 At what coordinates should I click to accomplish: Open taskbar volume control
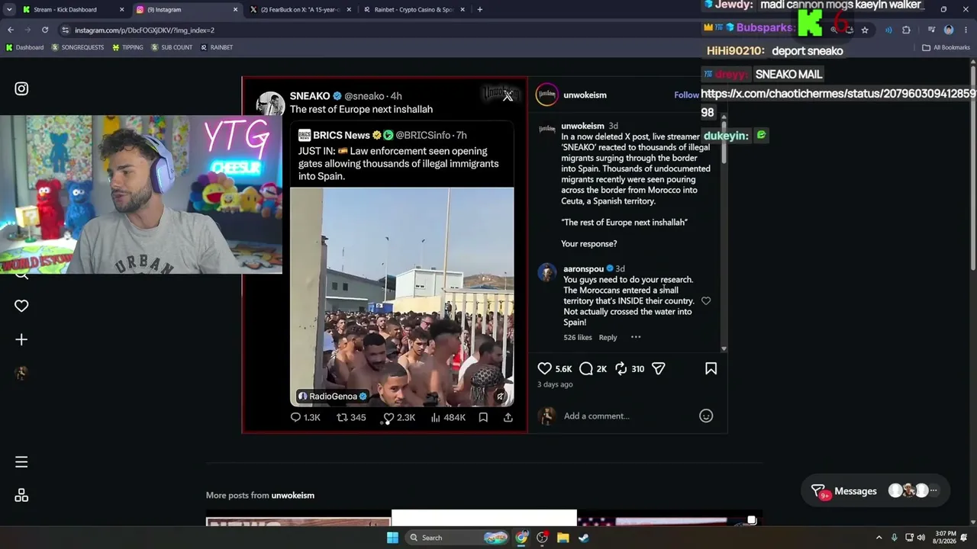[x=921, y=538]
